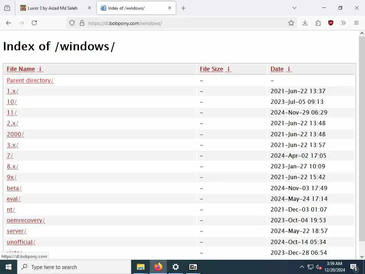
Task: Open the Extensions puzzle piece icon
Action: [318, 23]
